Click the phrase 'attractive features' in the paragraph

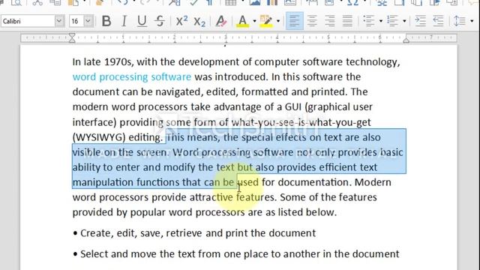(x=232, y=197)
